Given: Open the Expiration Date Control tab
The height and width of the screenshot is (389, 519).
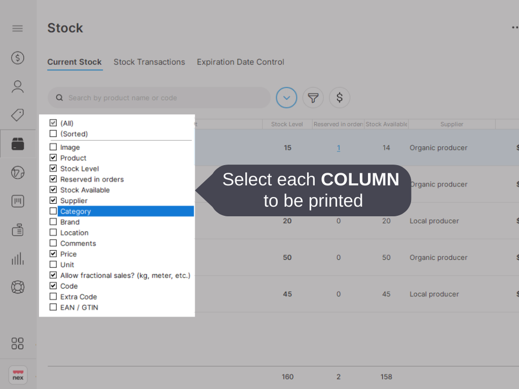Looking at the screenshot, I should click(240, 62).
